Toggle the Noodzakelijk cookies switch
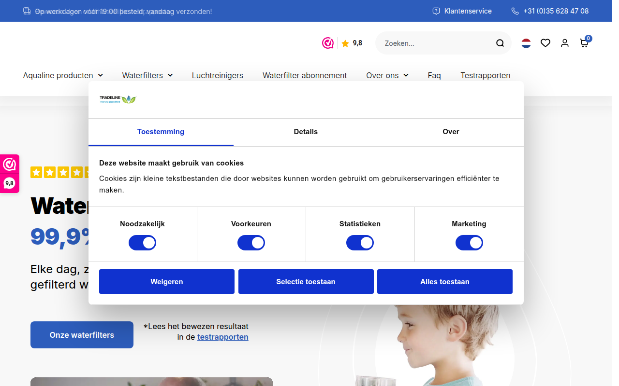Screen dimensions: 619x386 coord(142,243)
